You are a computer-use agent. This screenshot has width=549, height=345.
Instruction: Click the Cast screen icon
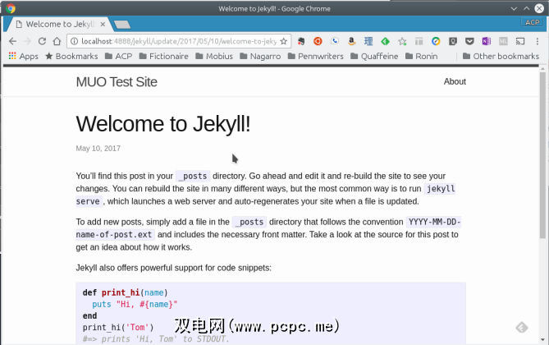520,41
